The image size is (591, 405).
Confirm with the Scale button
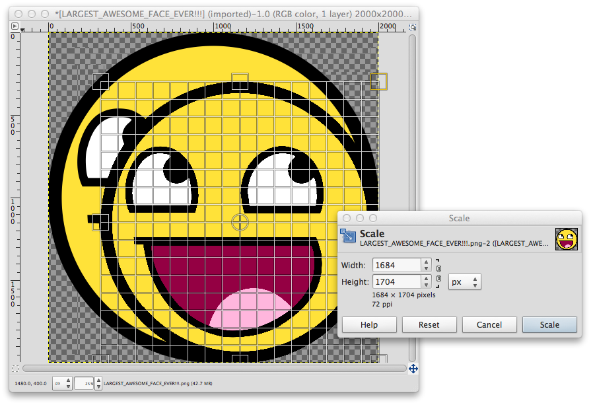tap(549, 324)
